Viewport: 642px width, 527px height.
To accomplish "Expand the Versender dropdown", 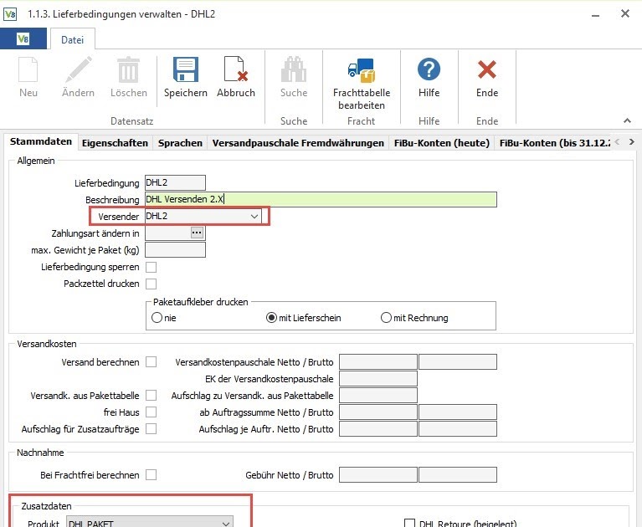I will (x=254, y=216).
